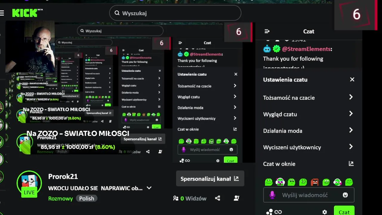Viewport: 382px width, 215px height.
Task: Open the emoji picker smiley icon
Action: (345, 195)
